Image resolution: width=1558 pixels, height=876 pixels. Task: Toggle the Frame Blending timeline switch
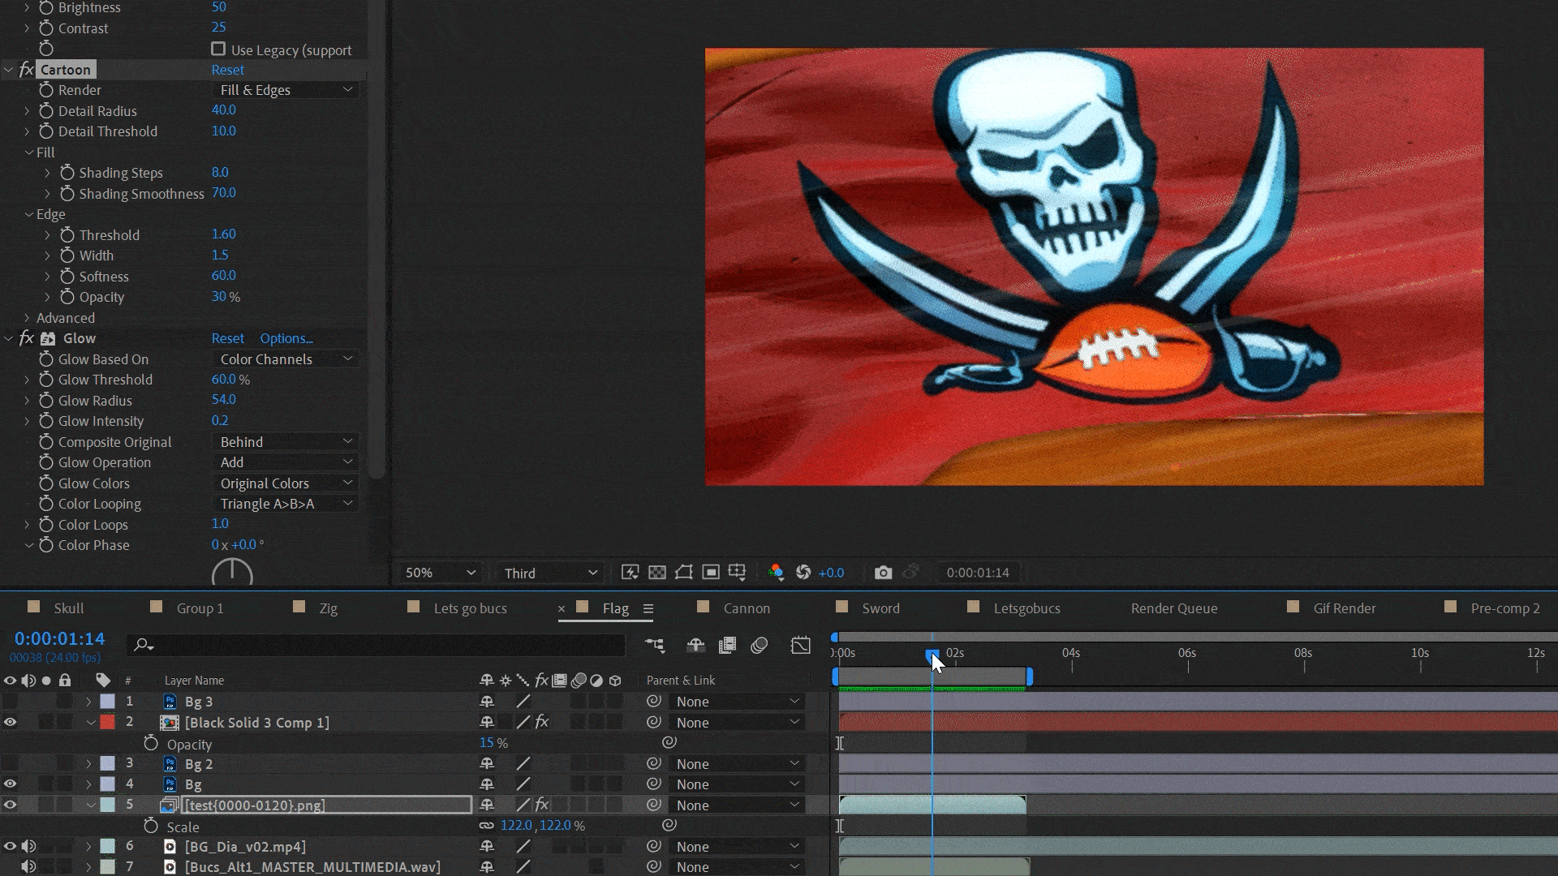coord(727,646)
